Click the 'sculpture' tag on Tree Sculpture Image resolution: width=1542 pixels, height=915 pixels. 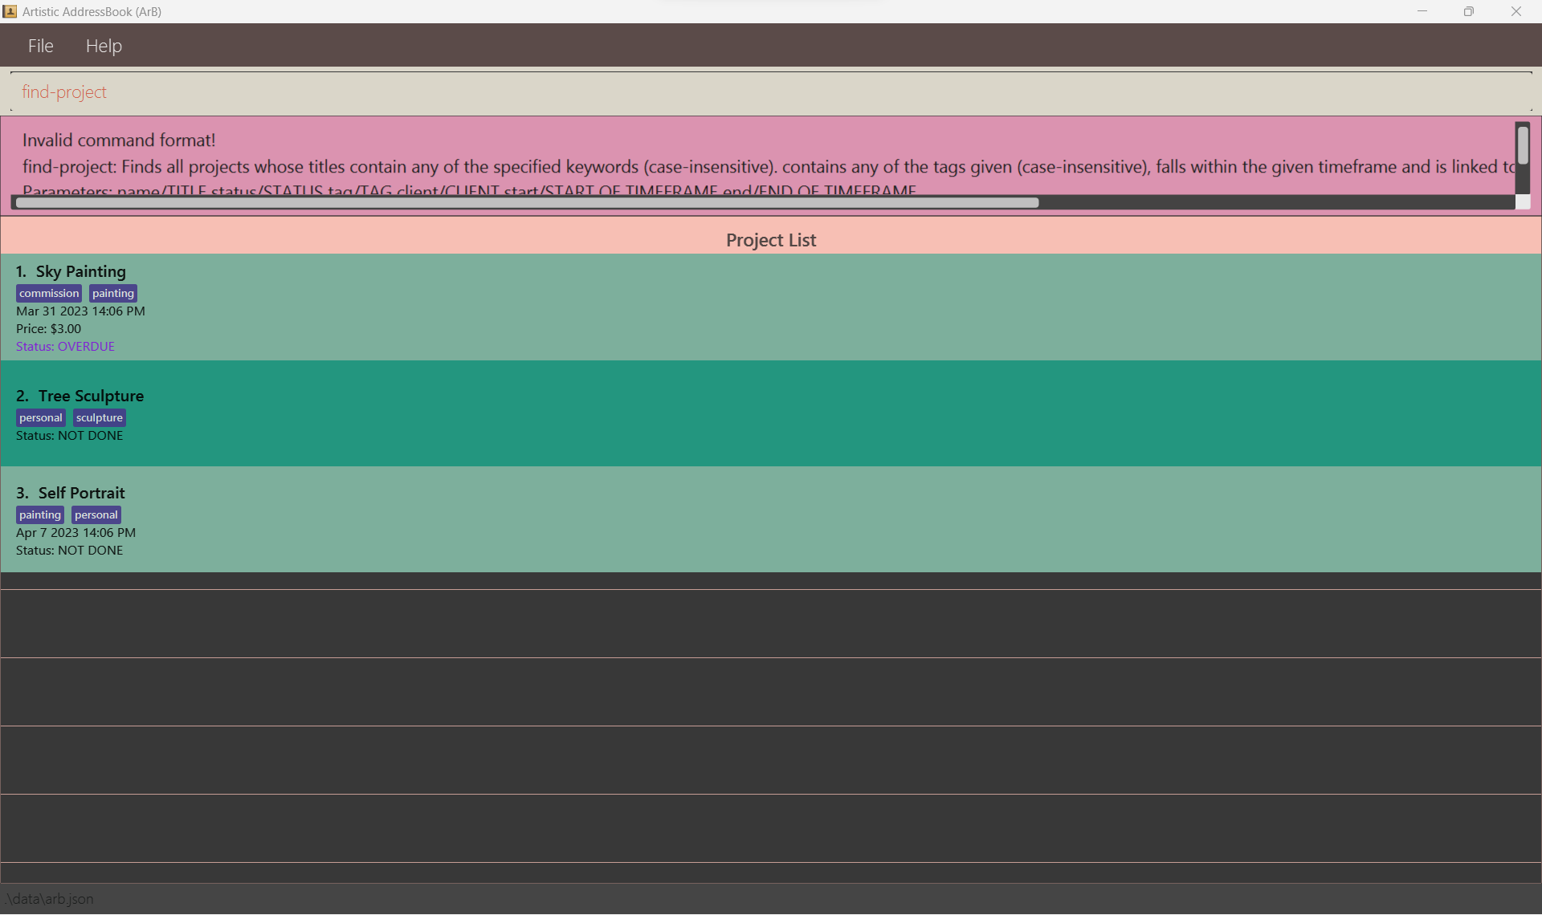pyautogui.click(x=98, y=417)
